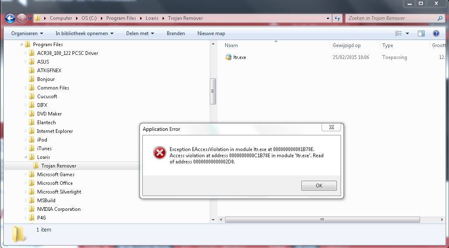Toggle the preview pane icon
The height and width of the screenshot is (248, 449).
[421, 33]
